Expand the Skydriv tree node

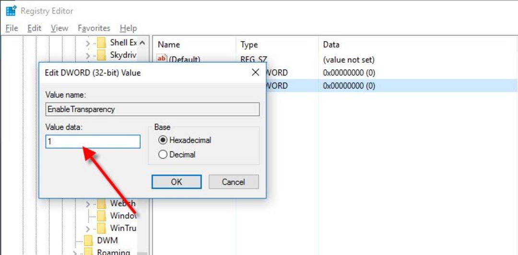88,55
